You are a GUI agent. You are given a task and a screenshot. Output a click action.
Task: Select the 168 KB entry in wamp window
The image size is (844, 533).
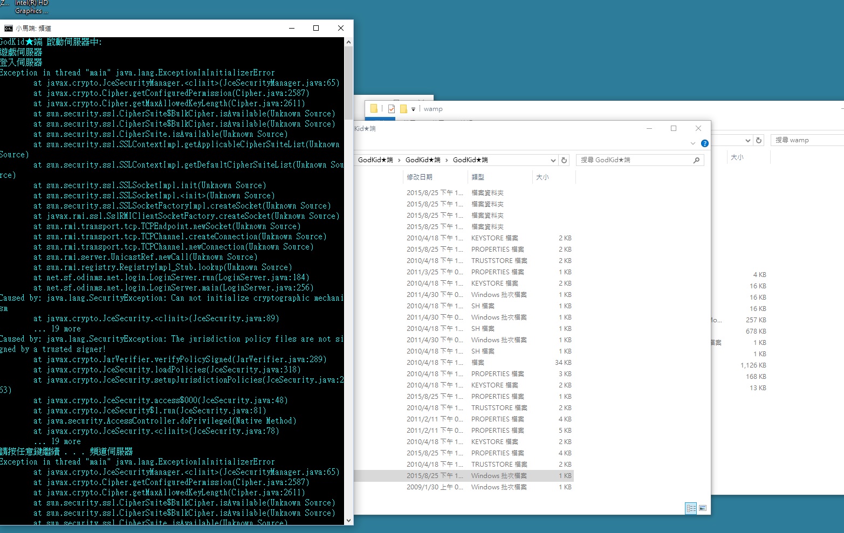756,377
